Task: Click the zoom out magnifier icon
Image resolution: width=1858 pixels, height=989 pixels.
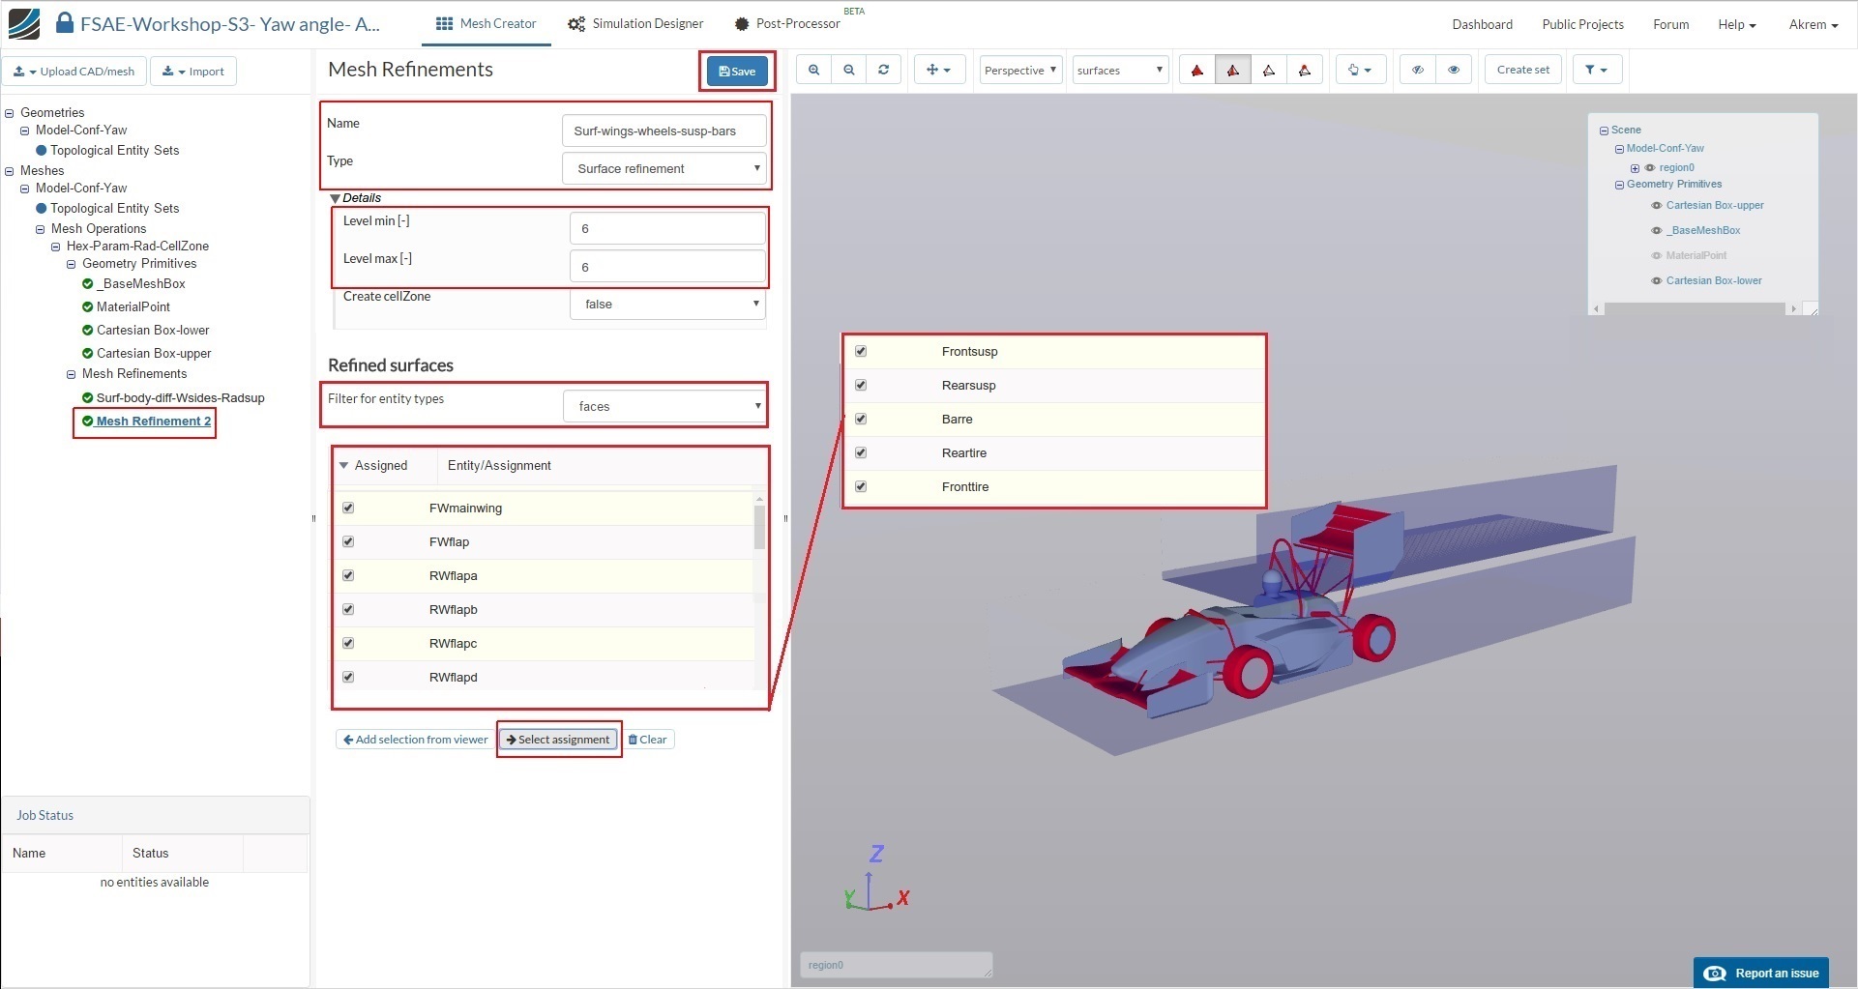Action: (848, 70)
